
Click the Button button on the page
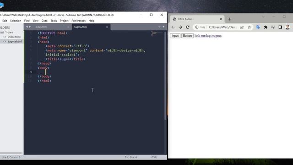click(x=187, y=36)
